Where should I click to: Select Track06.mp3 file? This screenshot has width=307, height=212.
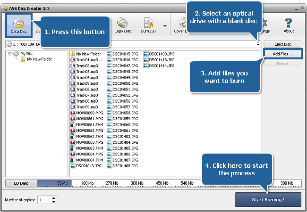tap(85, 89)
